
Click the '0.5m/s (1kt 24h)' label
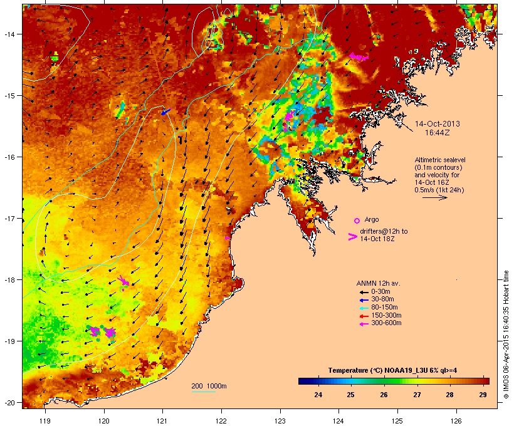(439, 190)
